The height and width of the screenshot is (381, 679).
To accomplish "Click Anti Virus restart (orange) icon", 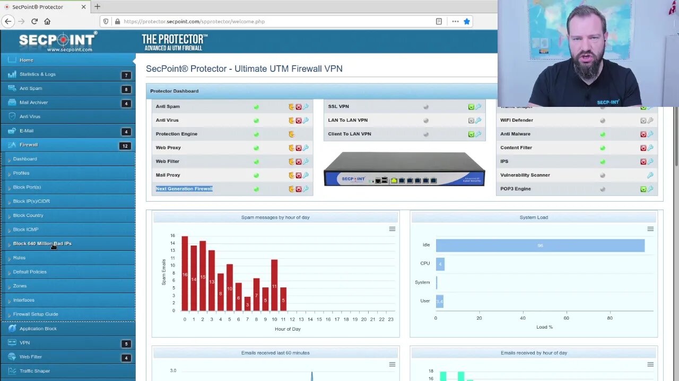I will [291, 120].
